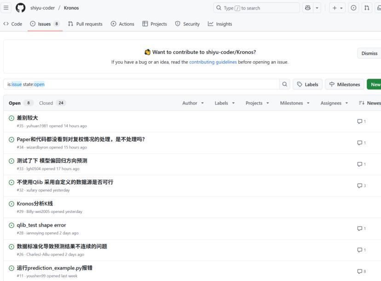Select the Open 8 issues filter
Viewport: 381px width, 281px height.
(x=21, y=103)
